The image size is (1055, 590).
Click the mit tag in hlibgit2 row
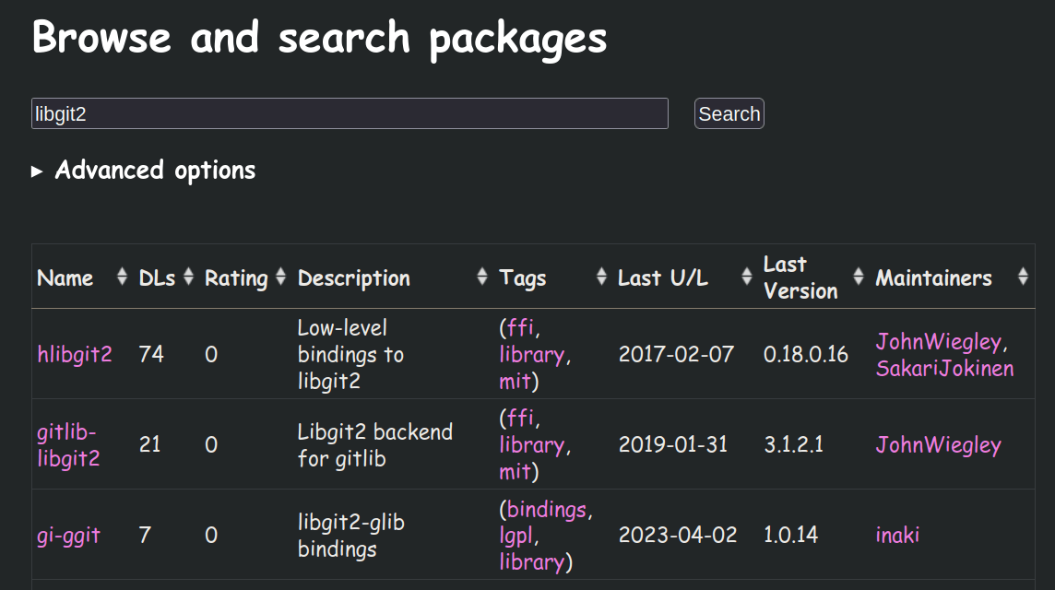516,382
